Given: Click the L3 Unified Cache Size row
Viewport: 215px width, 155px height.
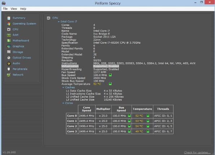Looking at the screenshot, I should [x=94, y=100].
